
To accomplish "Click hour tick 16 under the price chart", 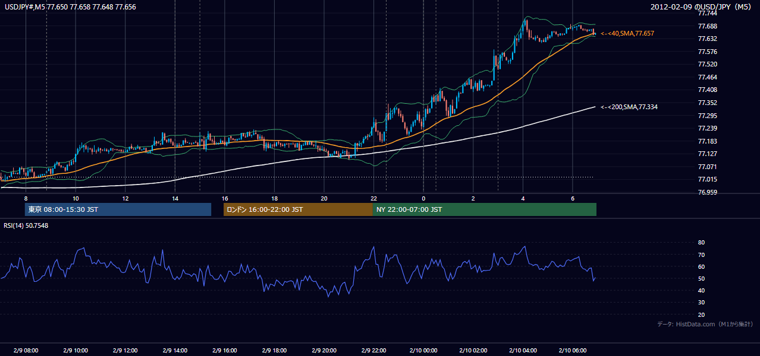I will tap(225, 198).
